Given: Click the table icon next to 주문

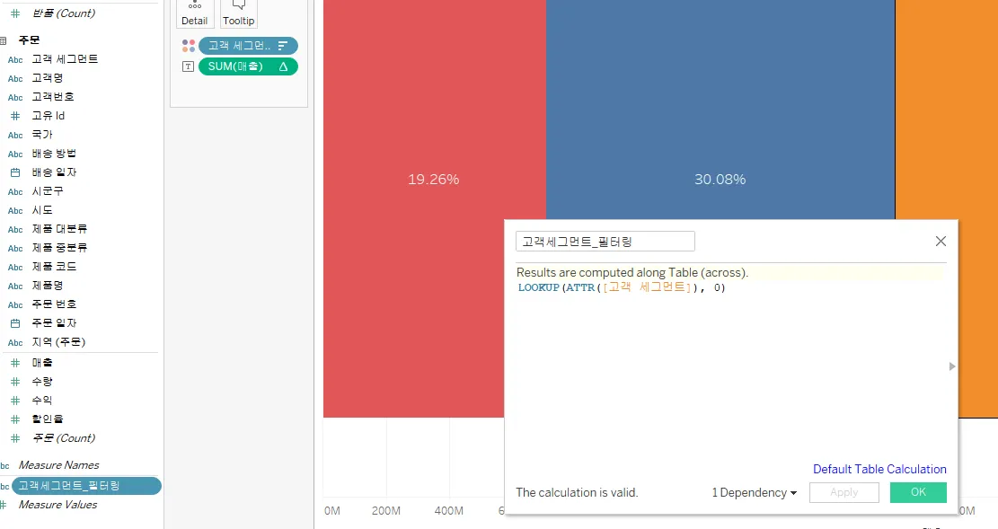Looking at the screenshot, I should (x=3, y=40).
